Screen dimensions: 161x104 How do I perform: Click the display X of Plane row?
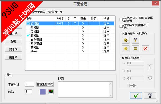[x=83, y=51]
